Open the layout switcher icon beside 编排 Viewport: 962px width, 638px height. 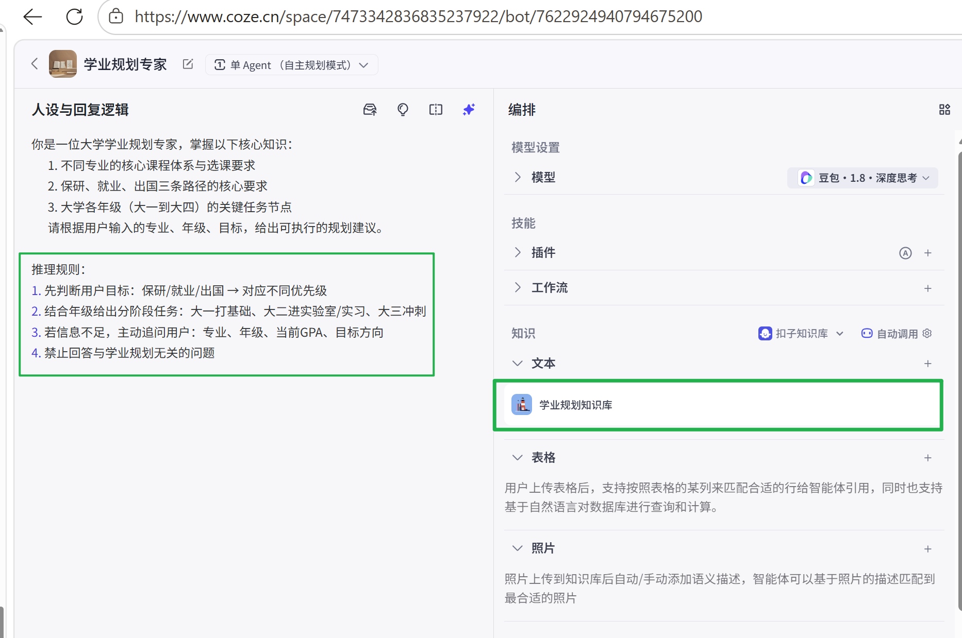pyautogui.click(x=945, y=110)
